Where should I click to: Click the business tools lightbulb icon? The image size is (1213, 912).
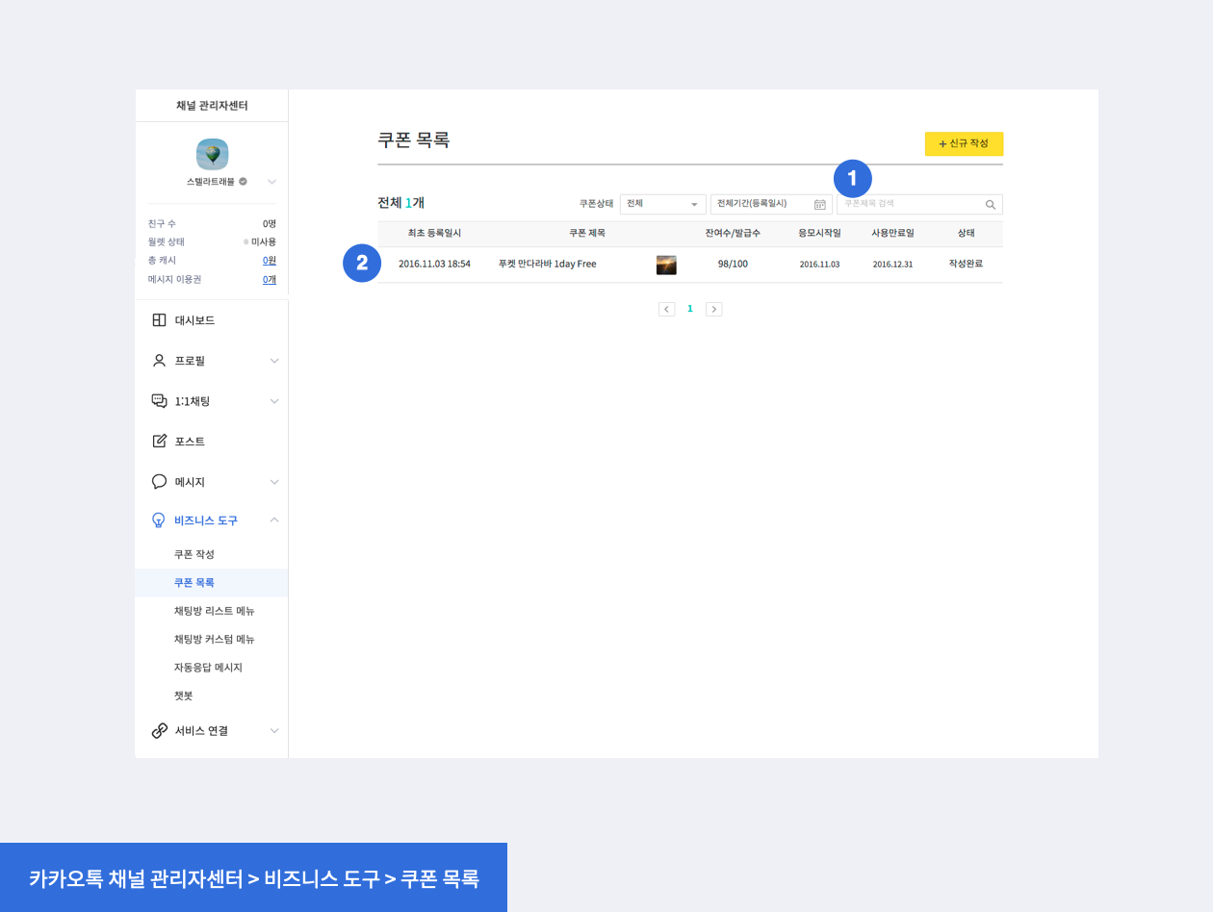pos(160,520)
